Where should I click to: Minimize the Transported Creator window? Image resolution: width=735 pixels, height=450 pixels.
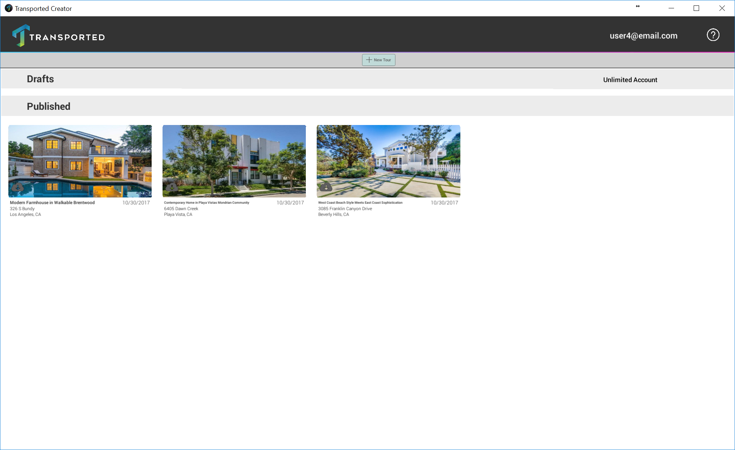tap(671, 8)
